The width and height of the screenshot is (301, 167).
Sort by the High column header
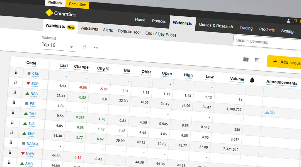tap(188, 75)
